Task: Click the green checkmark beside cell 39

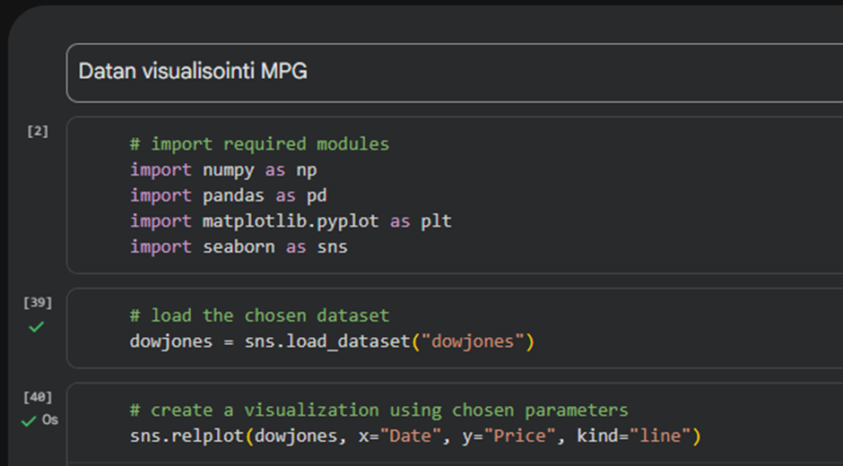Action: [x=36, y=328]
